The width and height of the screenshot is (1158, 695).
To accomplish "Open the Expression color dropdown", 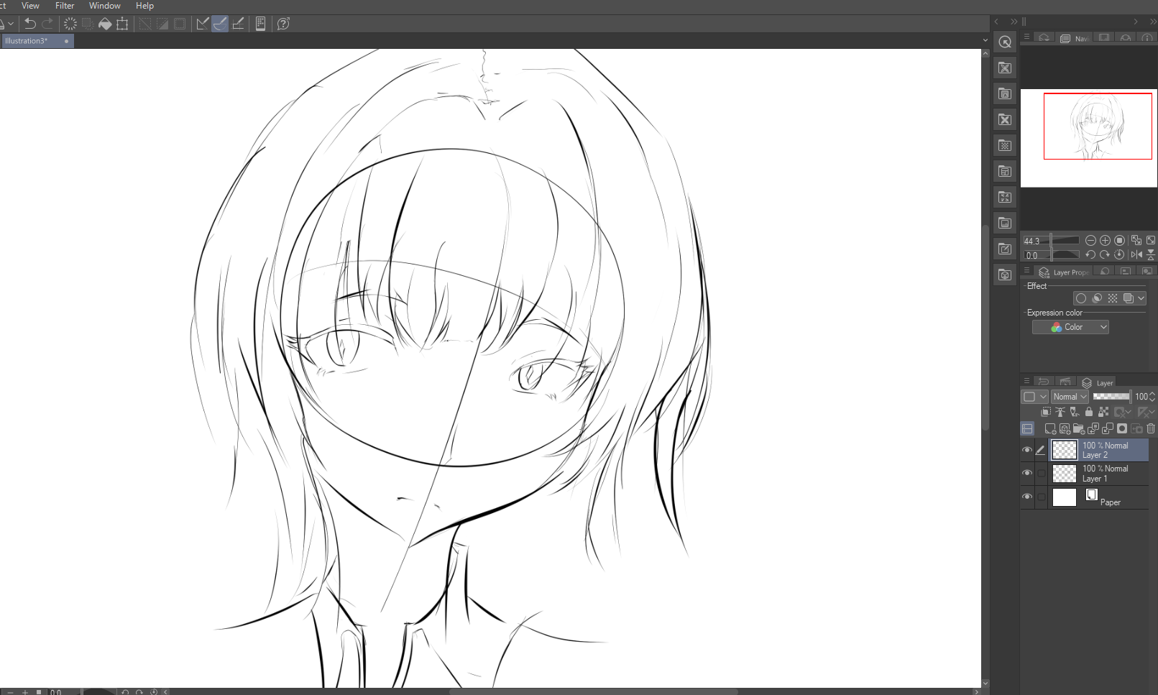I will (1070, 327).
